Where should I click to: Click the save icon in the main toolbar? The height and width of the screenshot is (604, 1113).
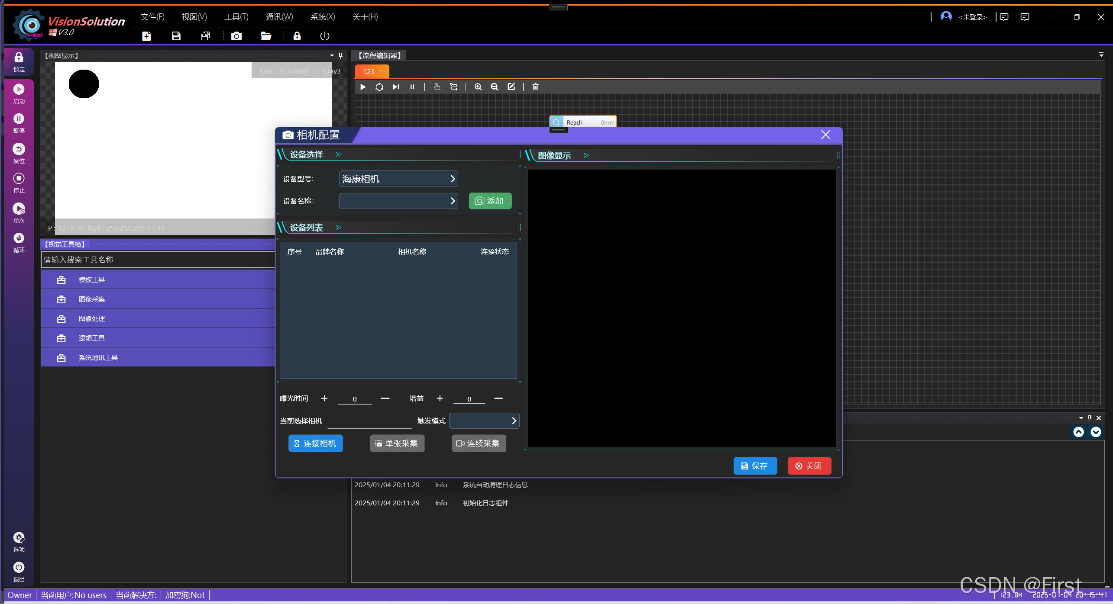tap(176, 36)
